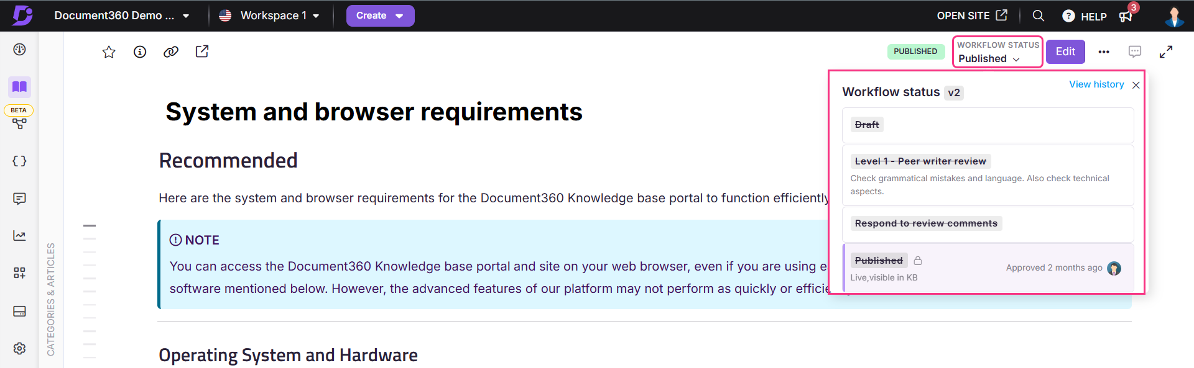Open the article info icon
Image resolution: width=1194 pixels, height=368 pixels.
click(140, 52)
